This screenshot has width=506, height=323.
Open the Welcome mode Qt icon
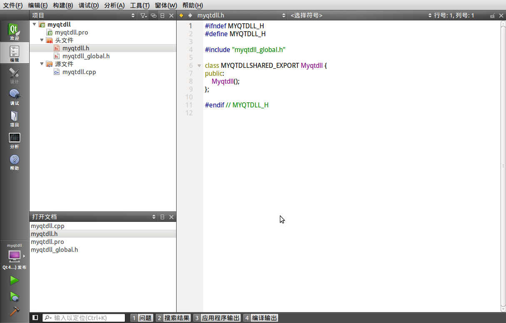[14, 32]
